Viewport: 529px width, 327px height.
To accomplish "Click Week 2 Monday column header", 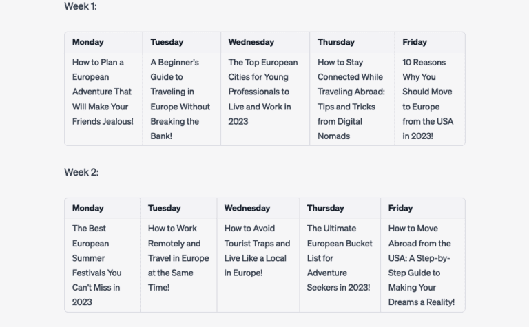I will [88, 208].
